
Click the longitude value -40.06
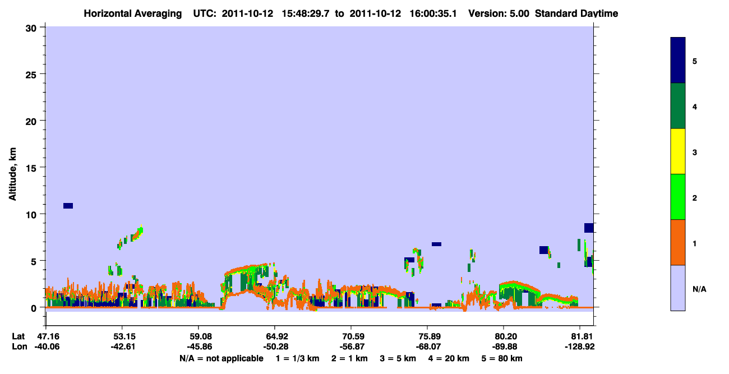click(47, 347)
